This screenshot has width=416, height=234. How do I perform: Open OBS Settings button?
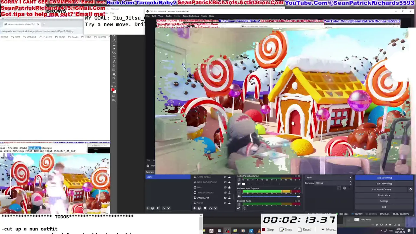[x=384, y=201]
